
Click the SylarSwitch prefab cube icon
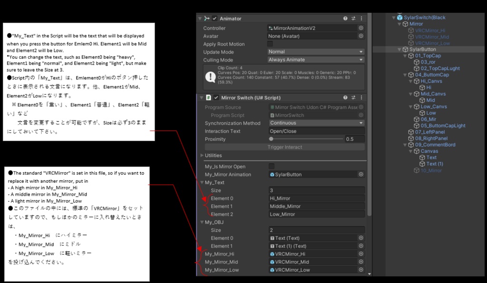[399, 18]
